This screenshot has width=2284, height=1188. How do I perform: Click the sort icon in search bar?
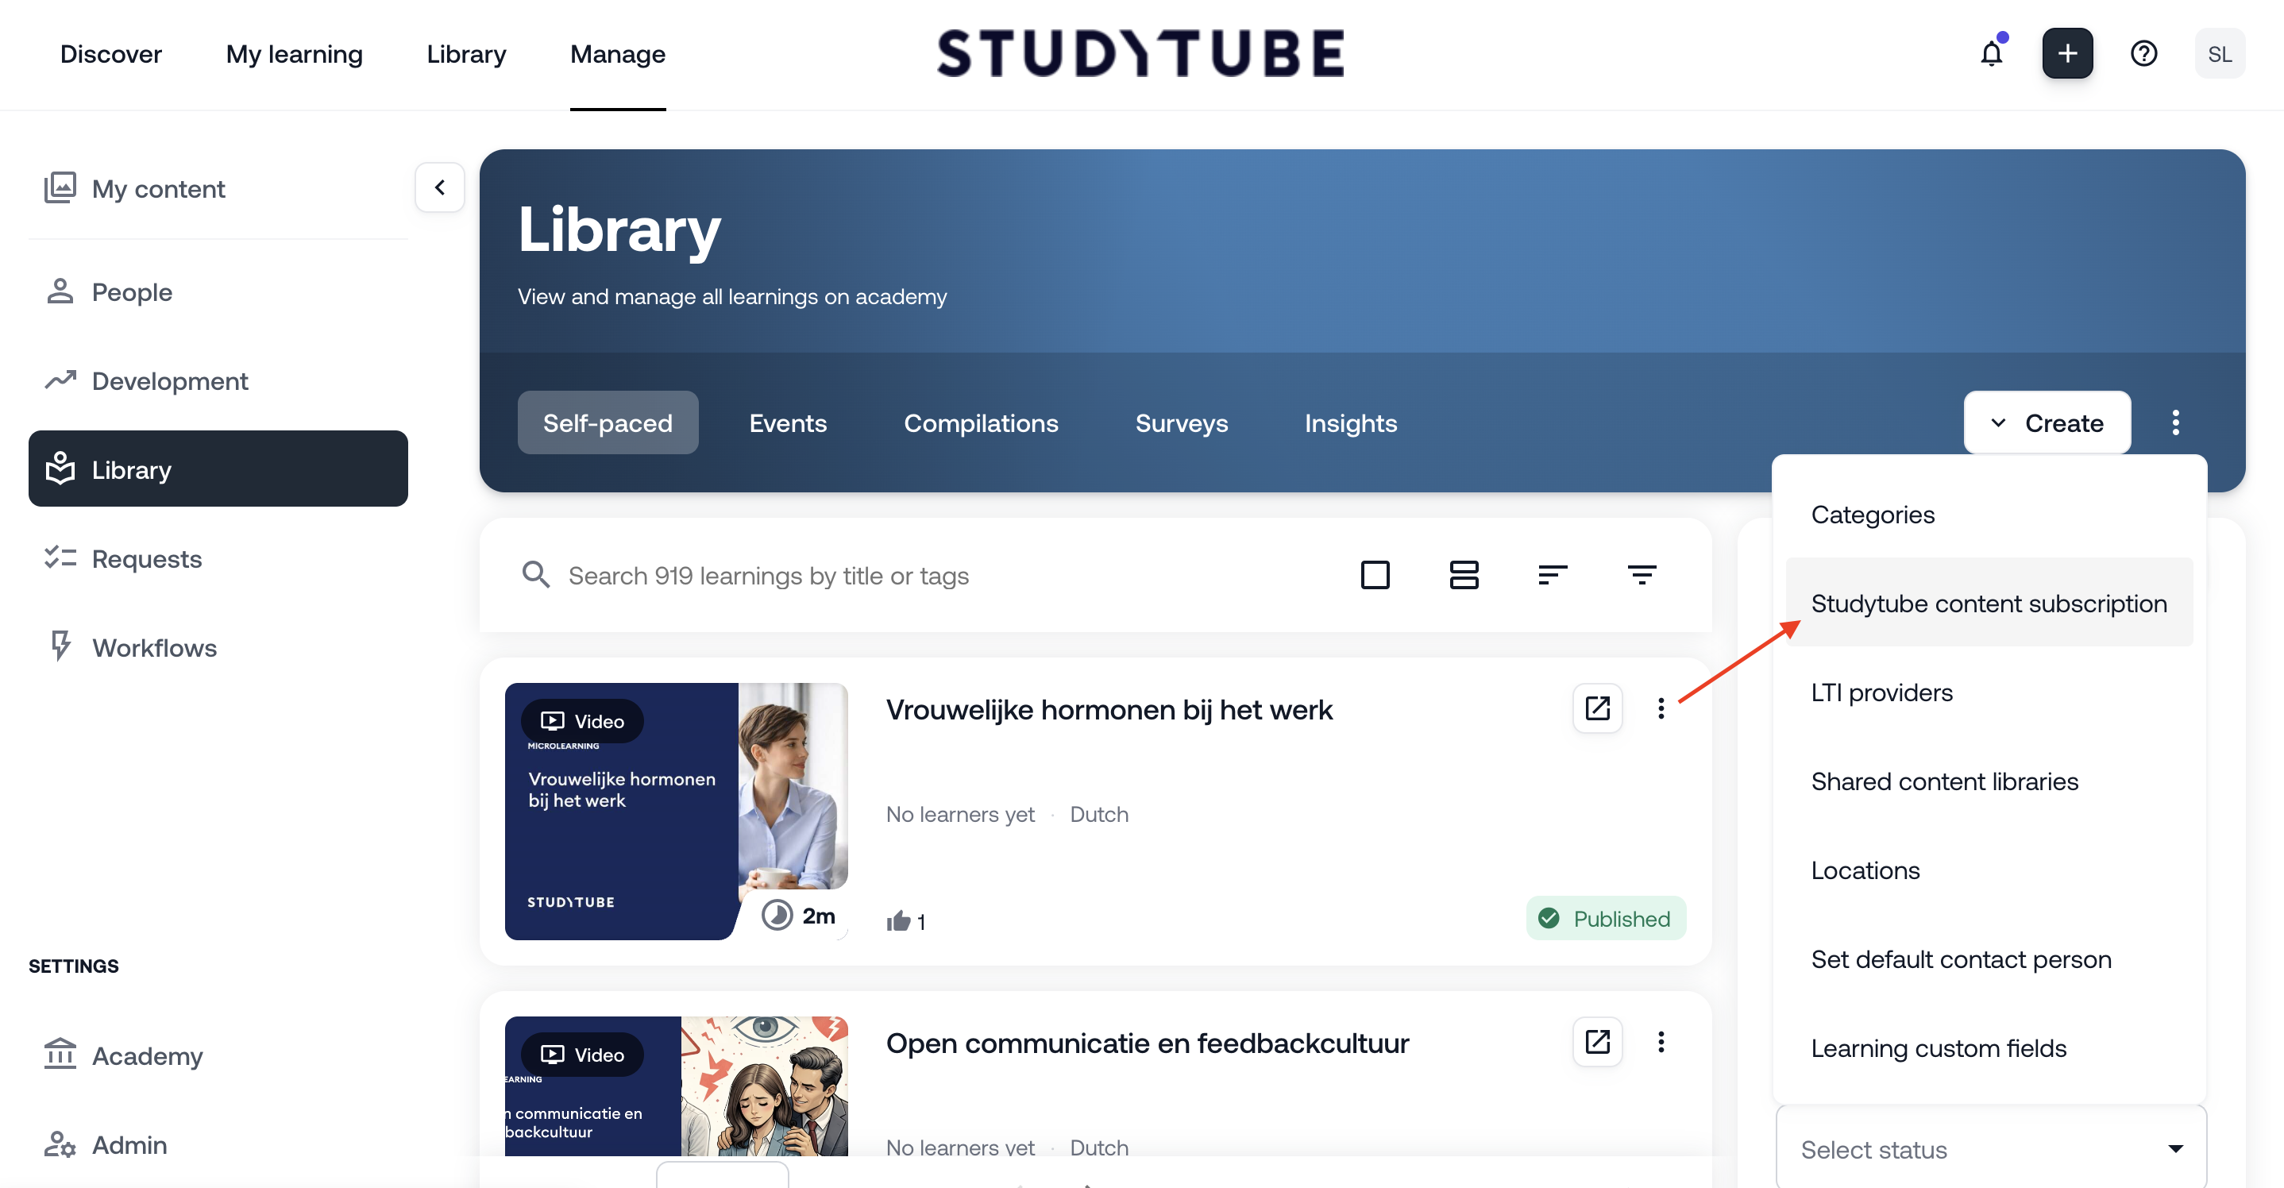point(1553,576)
